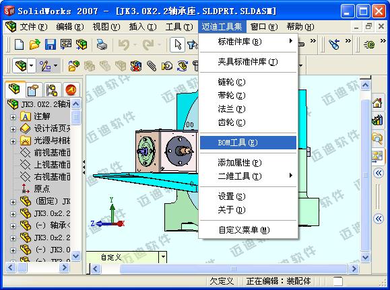The image size is (390, 290).
Task: Choose 法兰 menu entry
Action: (248, 109)
